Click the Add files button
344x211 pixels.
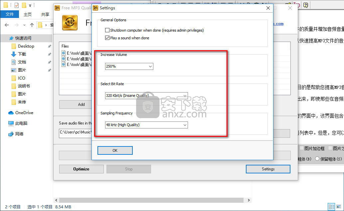point(76,105)
